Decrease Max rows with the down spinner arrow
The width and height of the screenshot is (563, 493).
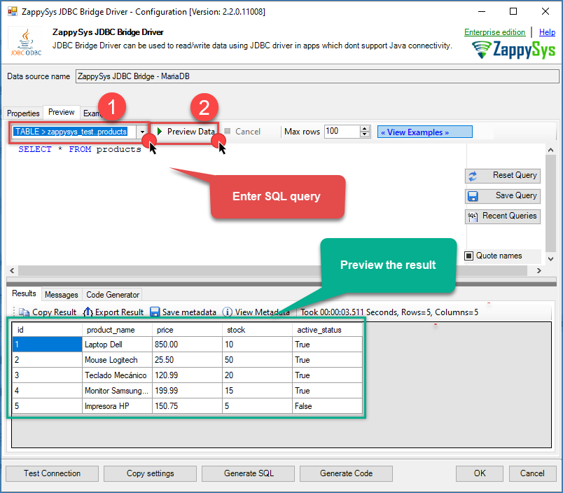pos(364,134)
